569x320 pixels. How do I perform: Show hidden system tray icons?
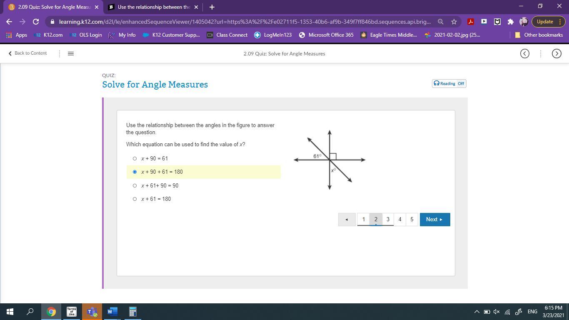point(477,312)
